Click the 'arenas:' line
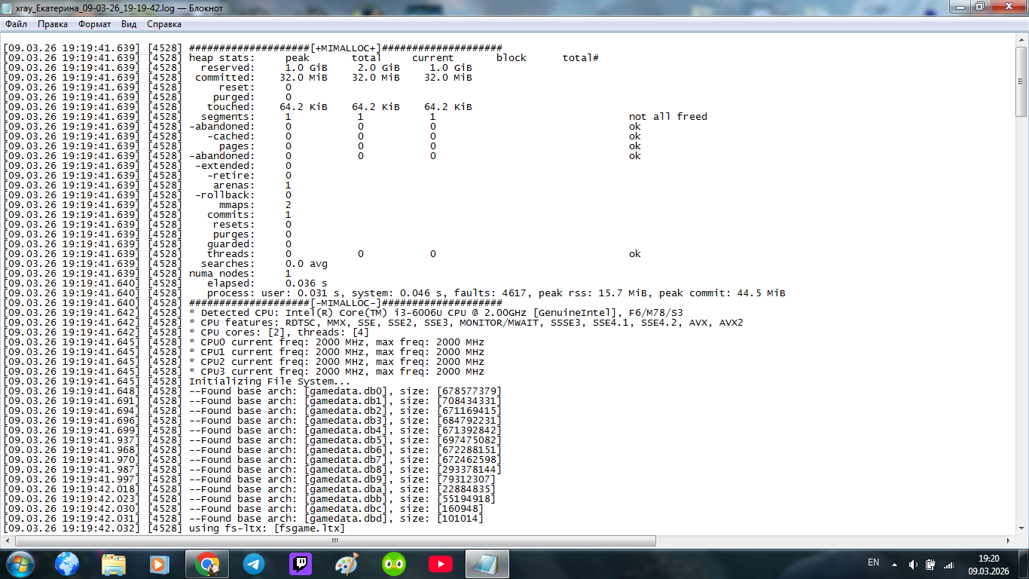The width and height of the screenshot is (1029, 579). [148, 185]
